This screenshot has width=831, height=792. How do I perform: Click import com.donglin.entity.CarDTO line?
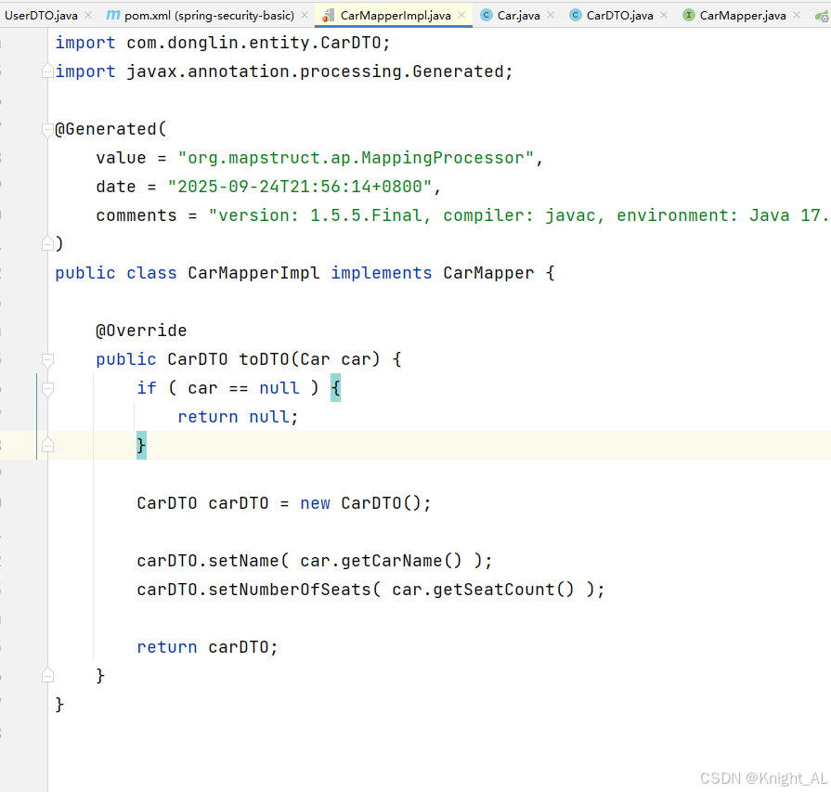pyautogui.click(x=223, y=43)
